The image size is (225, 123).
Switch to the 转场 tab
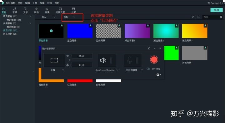tap(36, 11)
